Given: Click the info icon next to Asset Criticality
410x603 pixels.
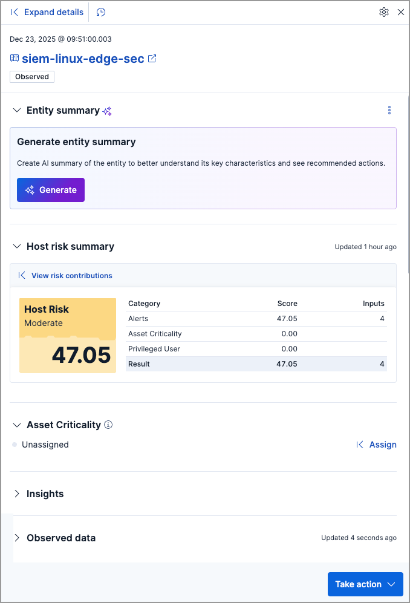Looking at the screenshot, I should (x=108, y=425).
